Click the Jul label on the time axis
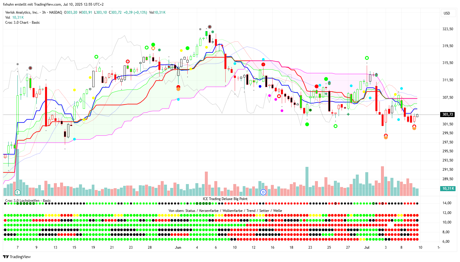This screenshot has width=460, height=262. click(x=367, y=247)
